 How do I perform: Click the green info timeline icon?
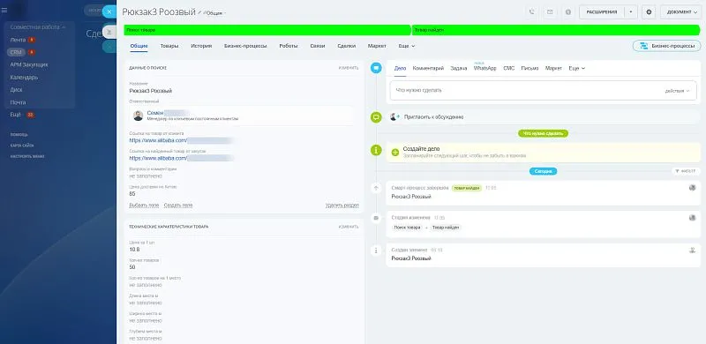point(376,150)
